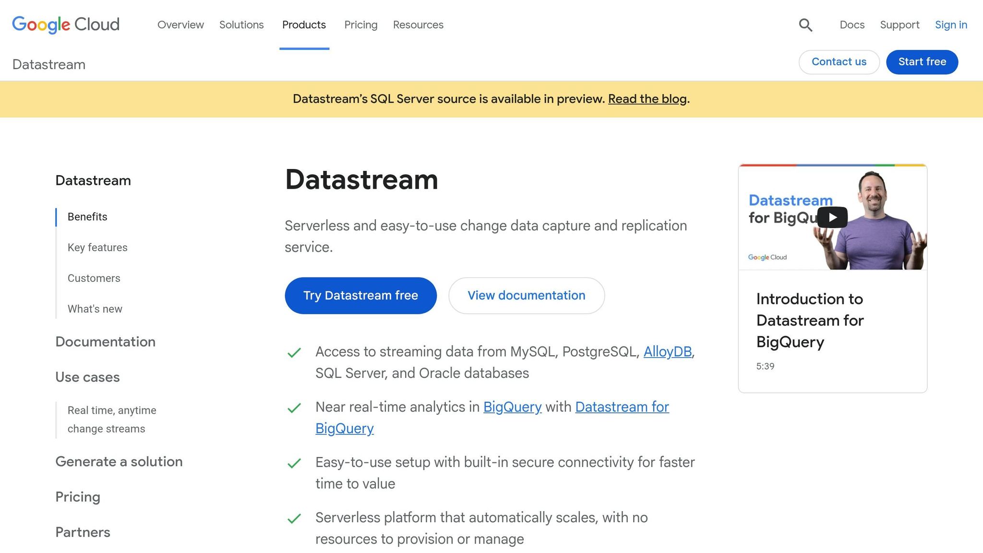Open the Solutions menu
Viewport: 983px width, 553px height.
[x=241, y=24]
